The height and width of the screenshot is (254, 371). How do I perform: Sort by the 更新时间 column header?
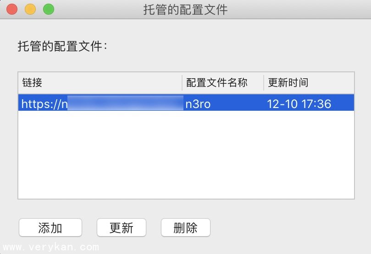coord(309,83)
